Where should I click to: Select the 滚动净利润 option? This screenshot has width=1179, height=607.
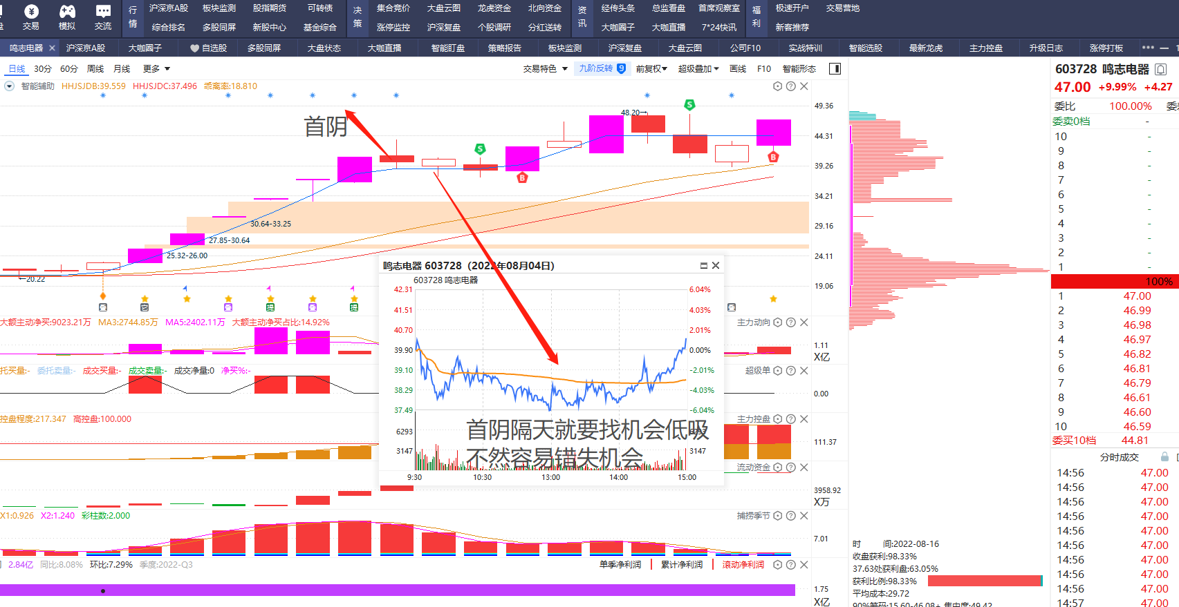click(x=743, y=565)
